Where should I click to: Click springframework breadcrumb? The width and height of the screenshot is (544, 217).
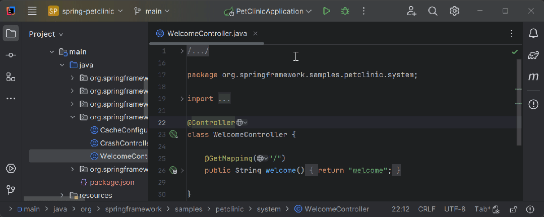133,209
